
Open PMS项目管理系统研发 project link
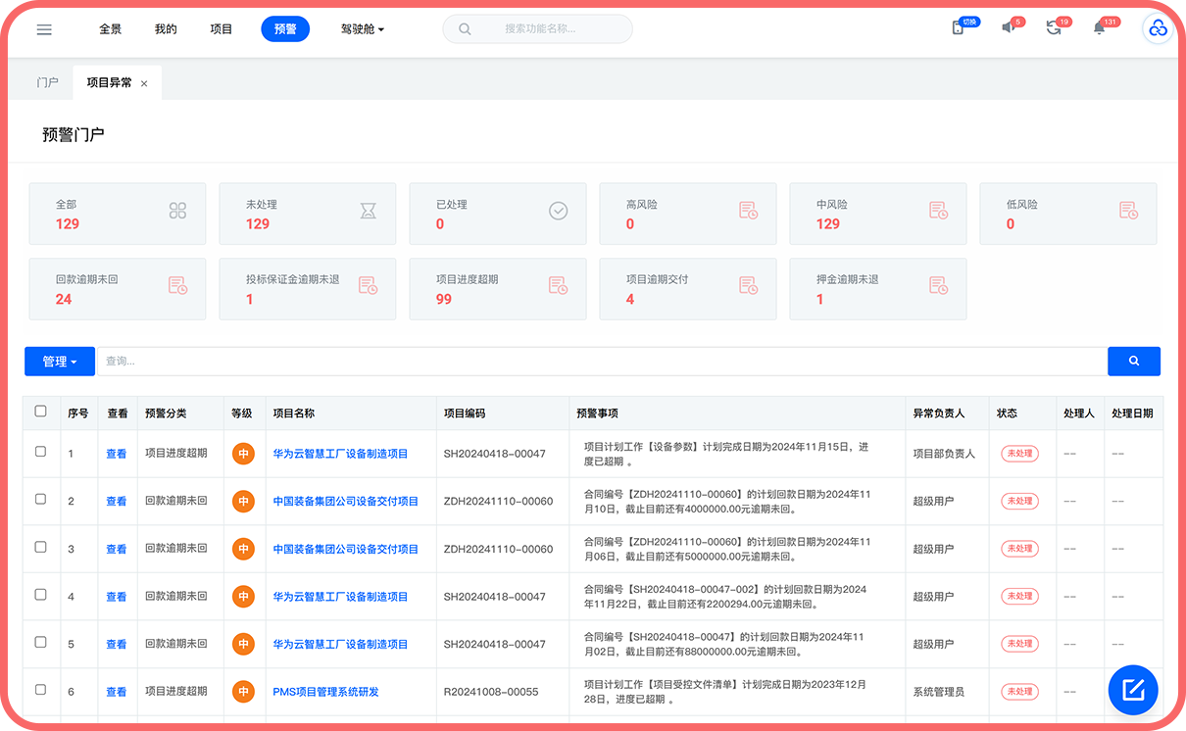[325, 692]
